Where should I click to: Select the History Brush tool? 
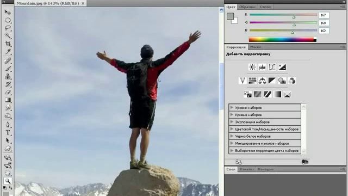pos(8,84)
